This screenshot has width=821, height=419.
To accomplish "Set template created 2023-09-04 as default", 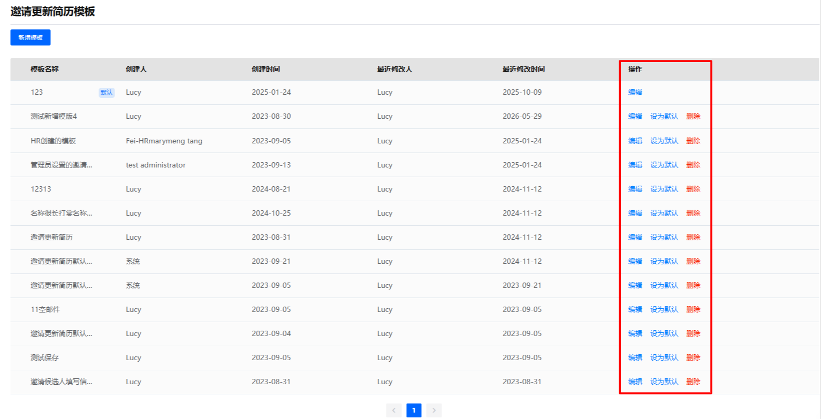I will point(664,333).
